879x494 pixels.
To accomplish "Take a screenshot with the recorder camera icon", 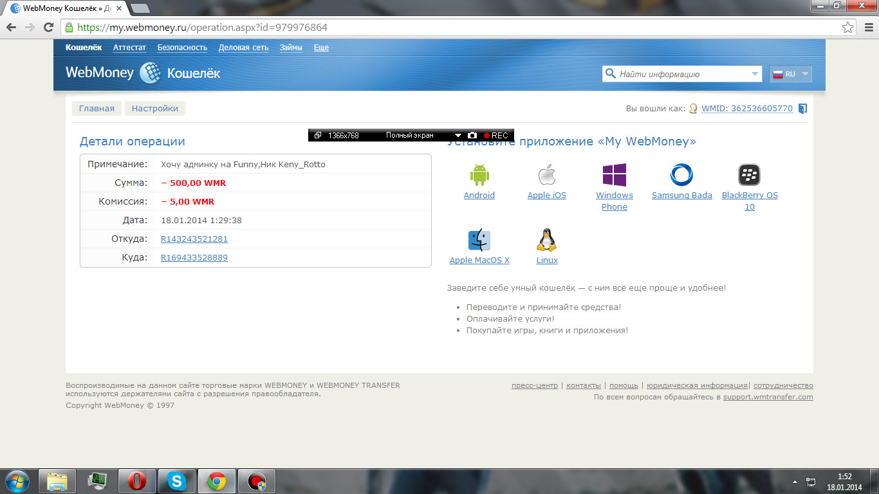I will [472, 135].
